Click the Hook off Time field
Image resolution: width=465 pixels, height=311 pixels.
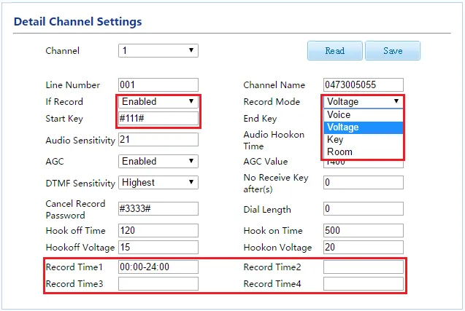coord(158,230)
